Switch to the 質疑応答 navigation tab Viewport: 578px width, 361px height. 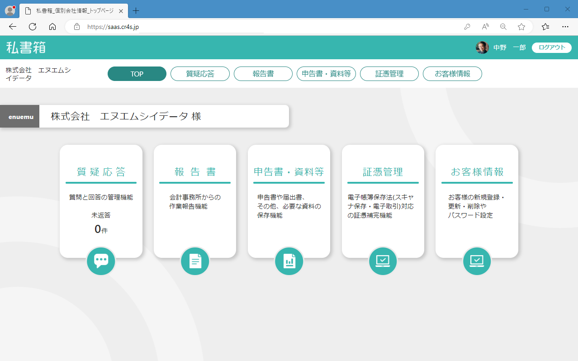pyautogui.click(x=200, y=74)
